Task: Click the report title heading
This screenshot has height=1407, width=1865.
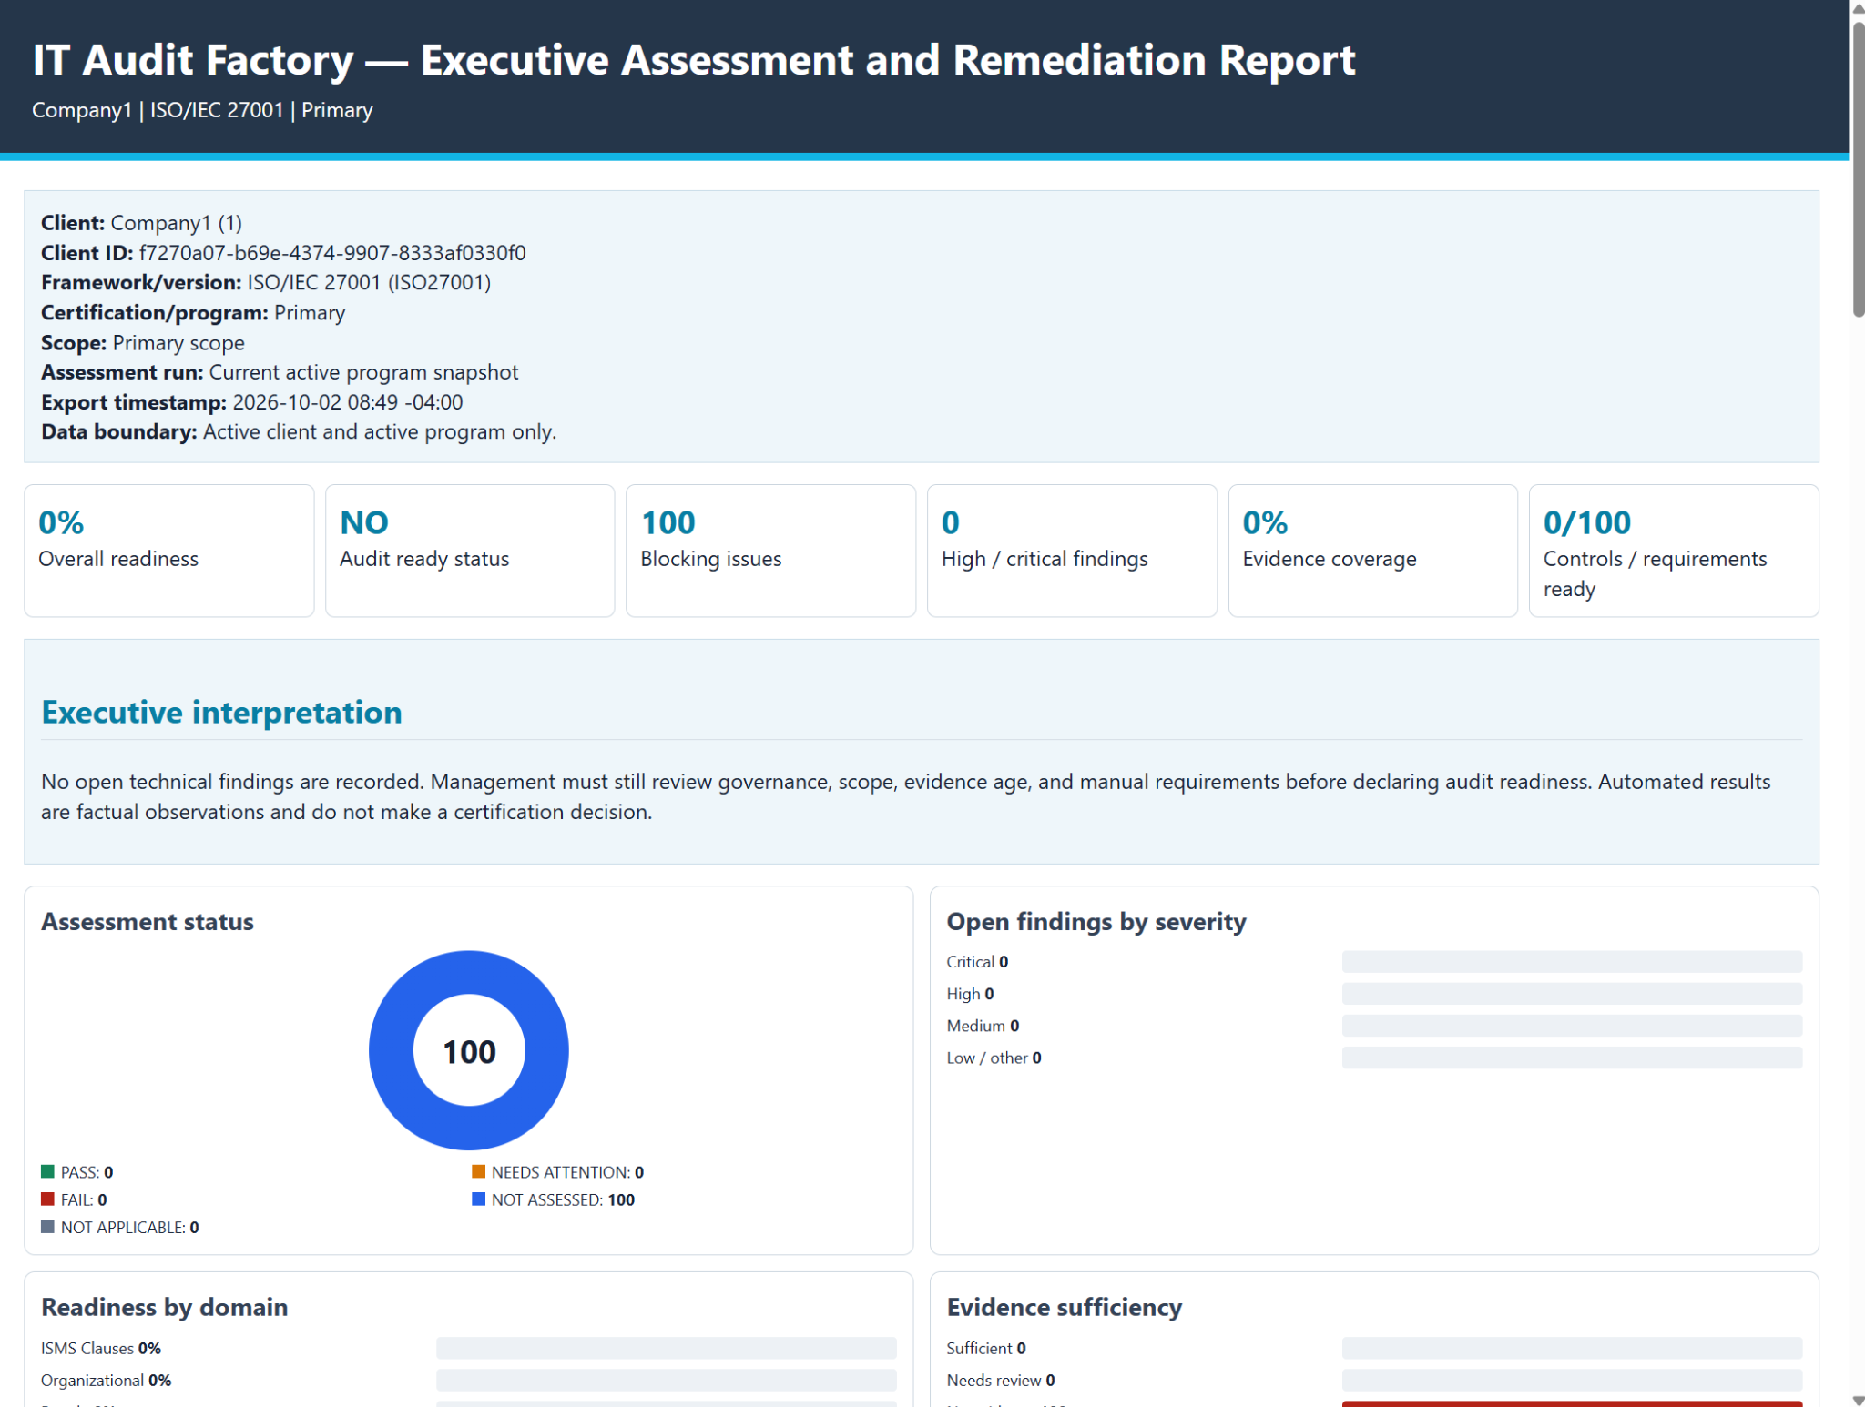Action: coord(694,60)
